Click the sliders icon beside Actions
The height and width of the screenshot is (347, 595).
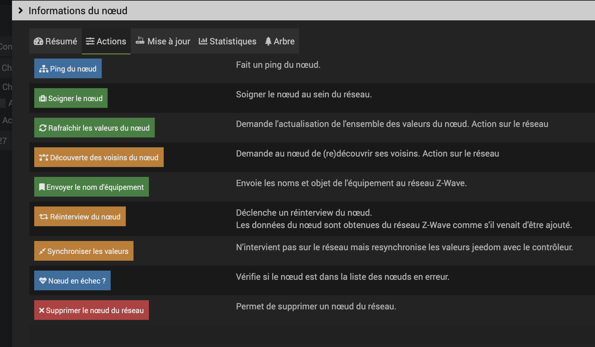(90, 41)
